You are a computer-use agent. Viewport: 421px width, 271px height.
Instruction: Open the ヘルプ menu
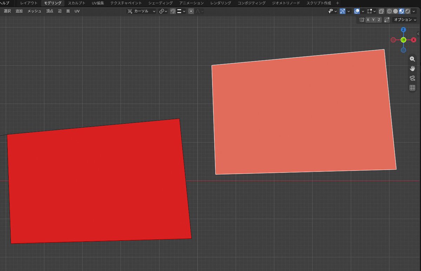tap(5, 3)
